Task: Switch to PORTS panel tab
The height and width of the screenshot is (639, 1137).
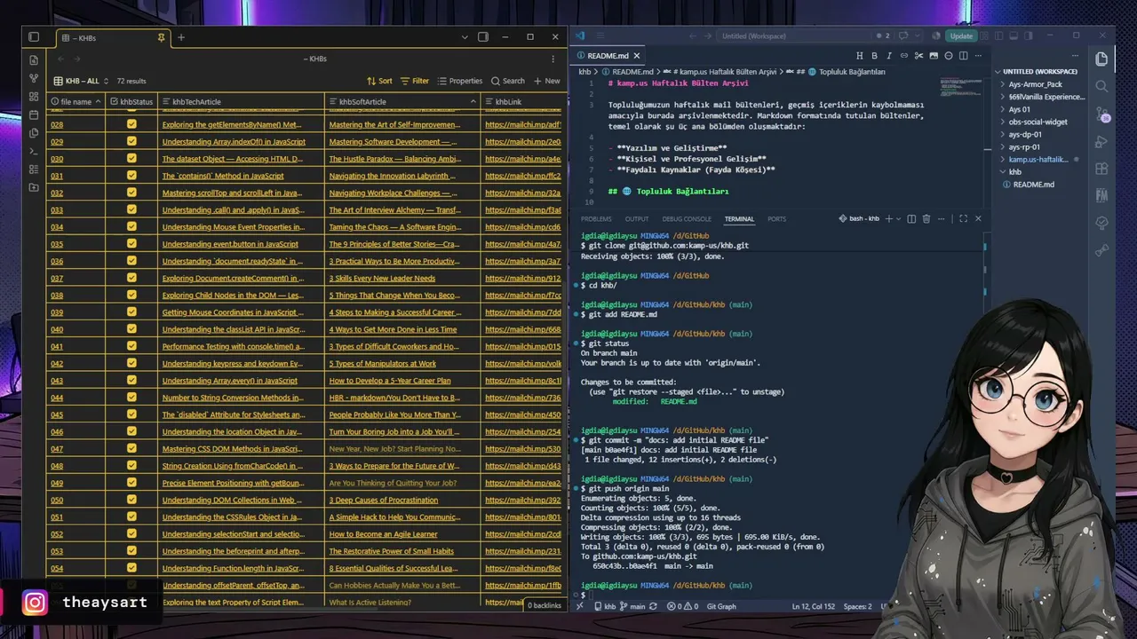Action: coord(776,218)
